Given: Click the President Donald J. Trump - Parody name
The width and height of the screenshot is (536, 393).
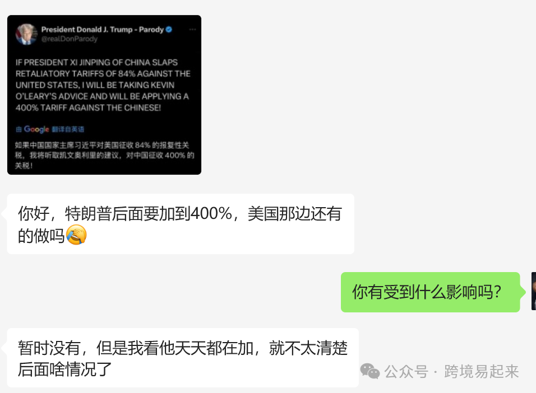Looking at the screenshot, I should coord(103,30).
